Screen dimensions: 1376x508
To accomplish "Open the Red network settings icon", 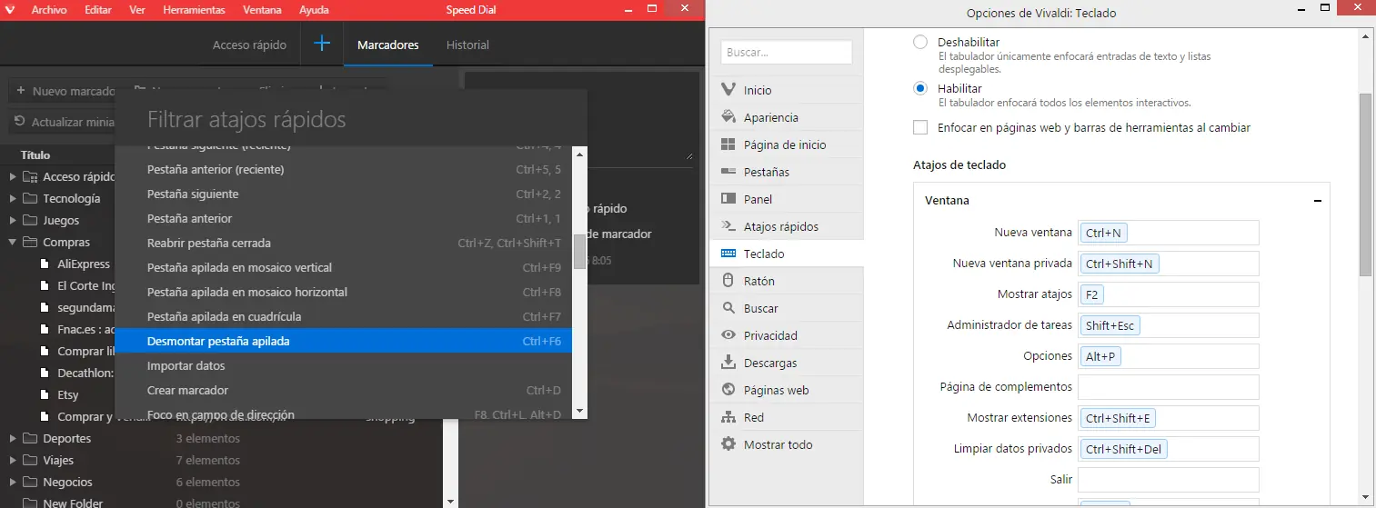I will pyautogui.click(x=728, y=417).
